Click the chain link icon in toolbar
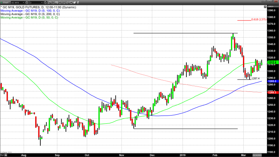Viewport: 279px width, 157px height. (x=67, y=2)
